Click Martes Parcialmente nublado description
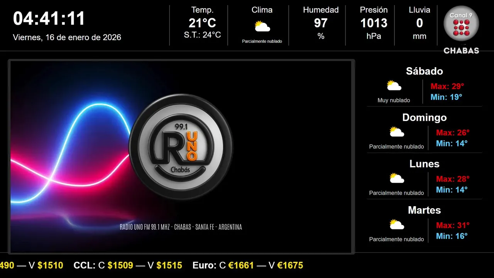Screen dimensions: 494x278 (396, 239)
